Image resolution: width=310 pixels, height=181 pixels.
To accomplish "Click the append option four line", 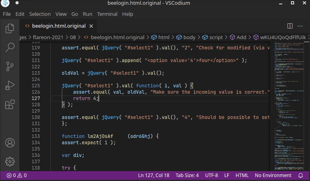I will (155, 60).
